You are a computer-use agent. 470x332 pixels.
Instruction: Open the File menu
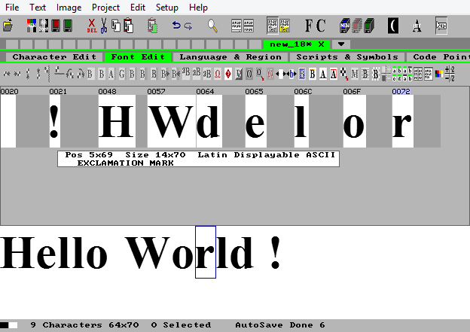tap(12, 8)
